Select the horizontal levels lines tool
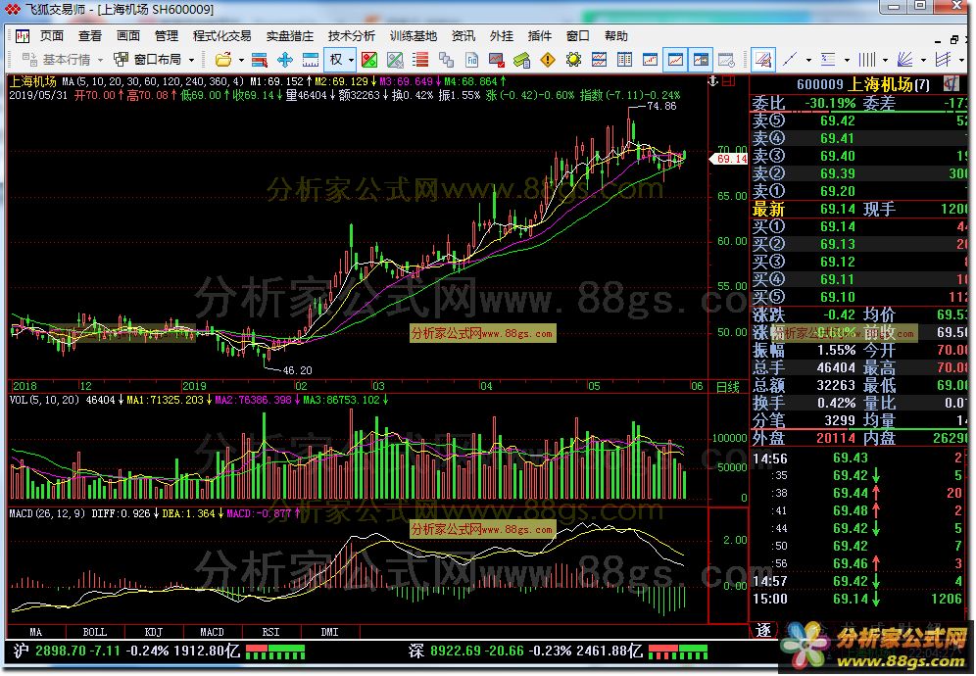This screenshot has height=676, width=976. coord(828,60)
